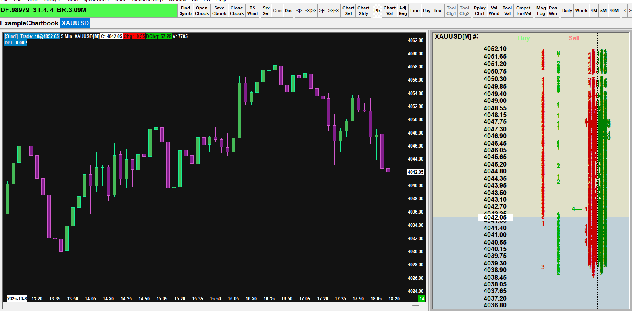Screen dimensions: 632x311
Task: Click the Find Symb toolbar button
Action: [x=185, y=11]
